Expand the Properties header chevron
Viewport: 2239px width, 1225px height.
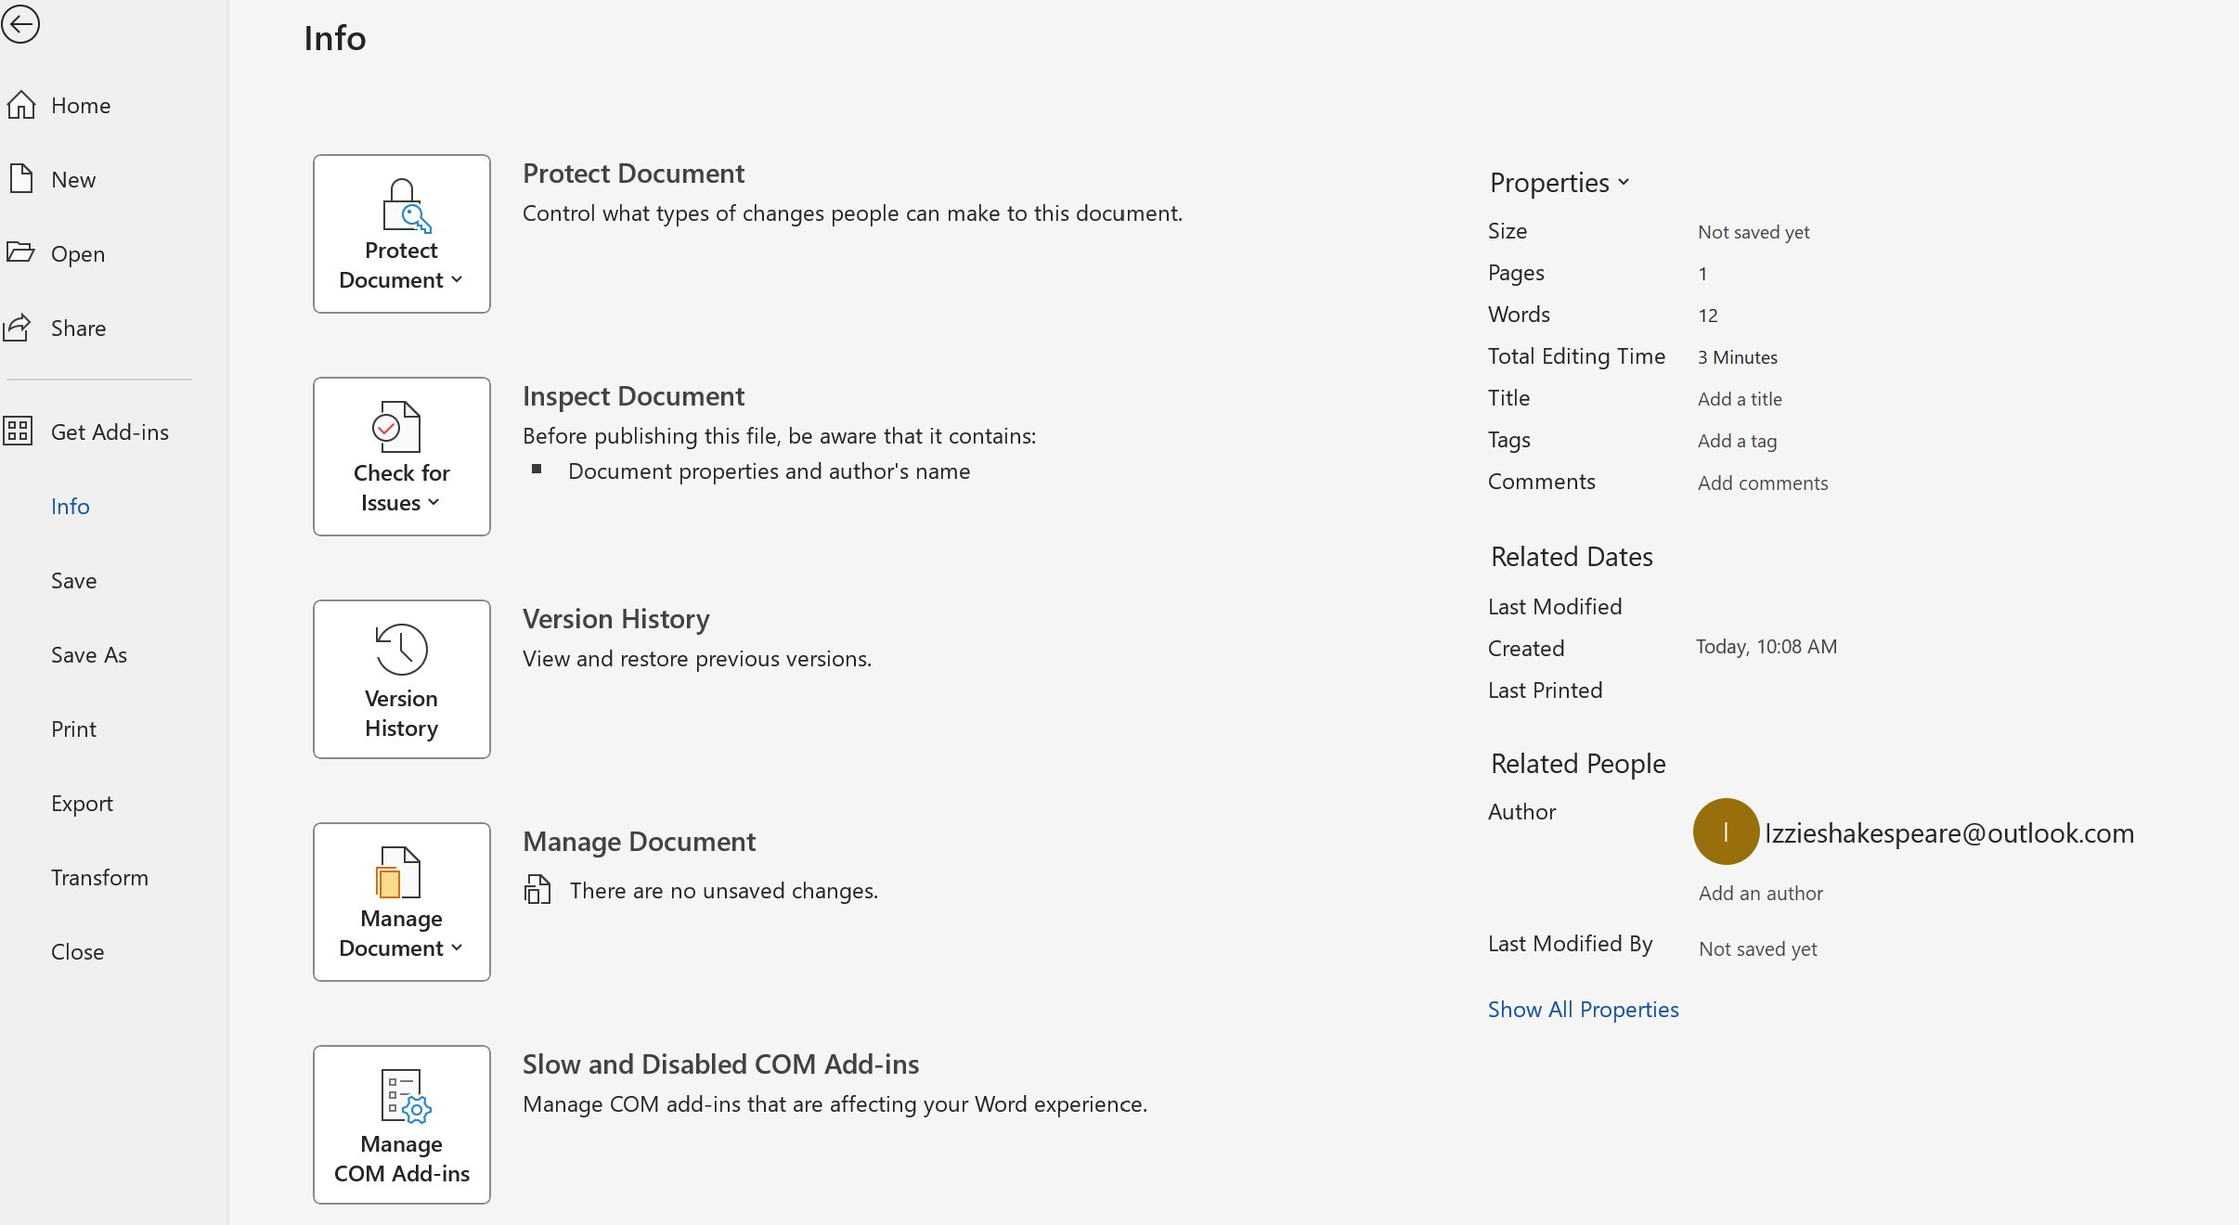point(1623,182)
